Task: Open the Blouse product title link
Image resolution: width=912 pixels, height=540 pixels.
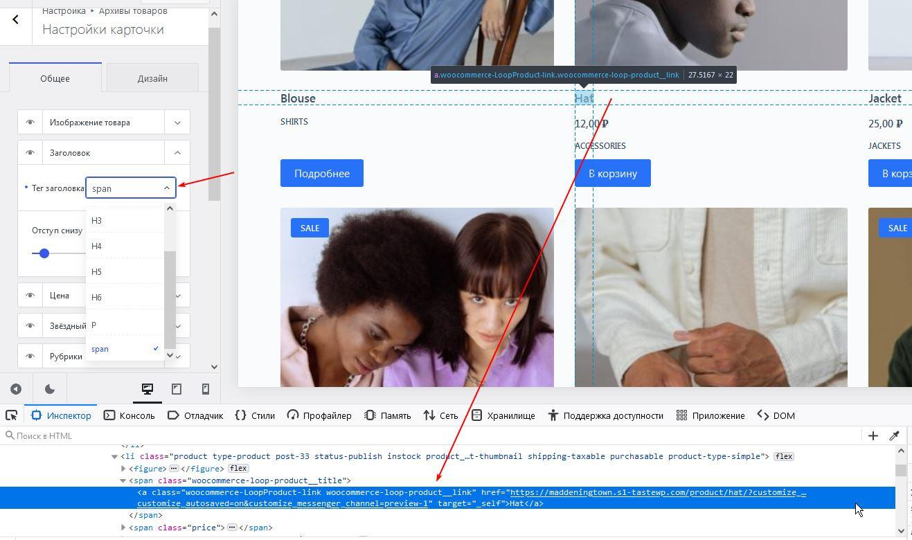Action: click(298, 98)
